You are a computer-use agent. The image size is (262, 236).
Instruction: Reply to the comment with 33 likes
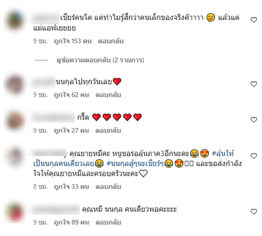click(108, 186)
